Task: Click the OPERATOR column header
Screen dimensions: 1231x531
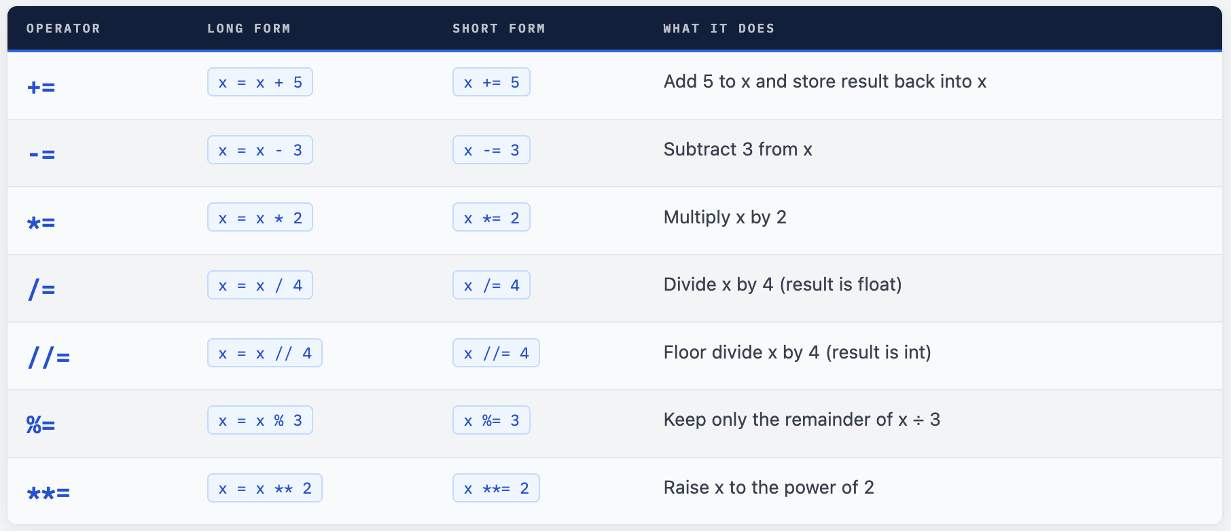Action: 63,29
